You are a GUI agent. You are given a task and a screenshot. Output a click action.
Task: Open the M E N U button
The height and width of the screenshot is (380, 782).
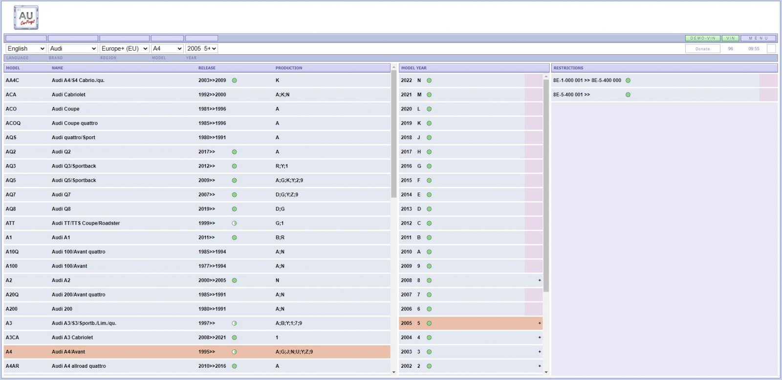[x=759, y=38]
